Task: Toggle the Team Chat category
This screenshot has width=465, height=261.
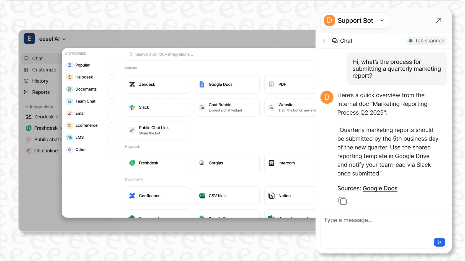Action: [x=111, y=101]
